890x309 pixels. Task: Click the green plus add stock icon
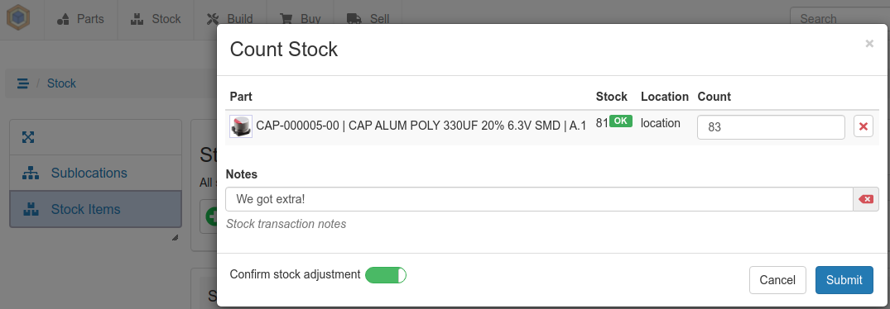tap(212, 216)
